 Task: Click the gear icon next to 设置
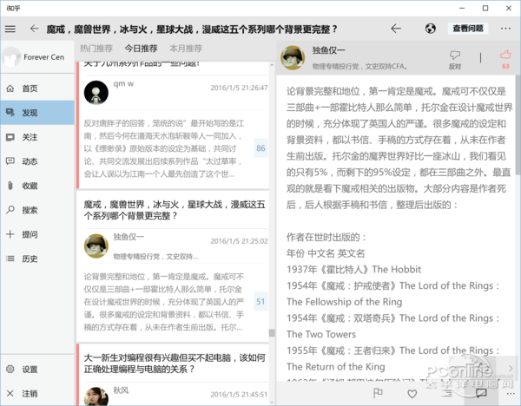tap(10, 370)
